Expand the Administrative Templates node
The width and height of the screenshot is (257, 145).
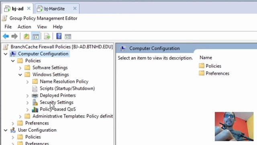(x=20, y=116)
